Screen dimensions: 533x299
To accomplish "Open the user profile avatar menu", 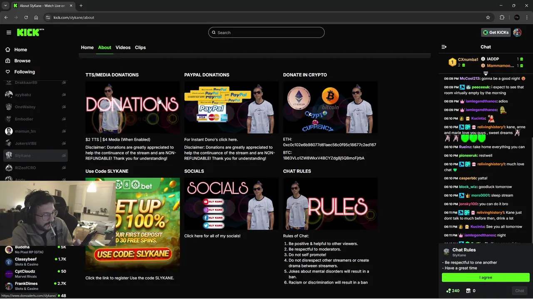I will [x=517, y=32].
